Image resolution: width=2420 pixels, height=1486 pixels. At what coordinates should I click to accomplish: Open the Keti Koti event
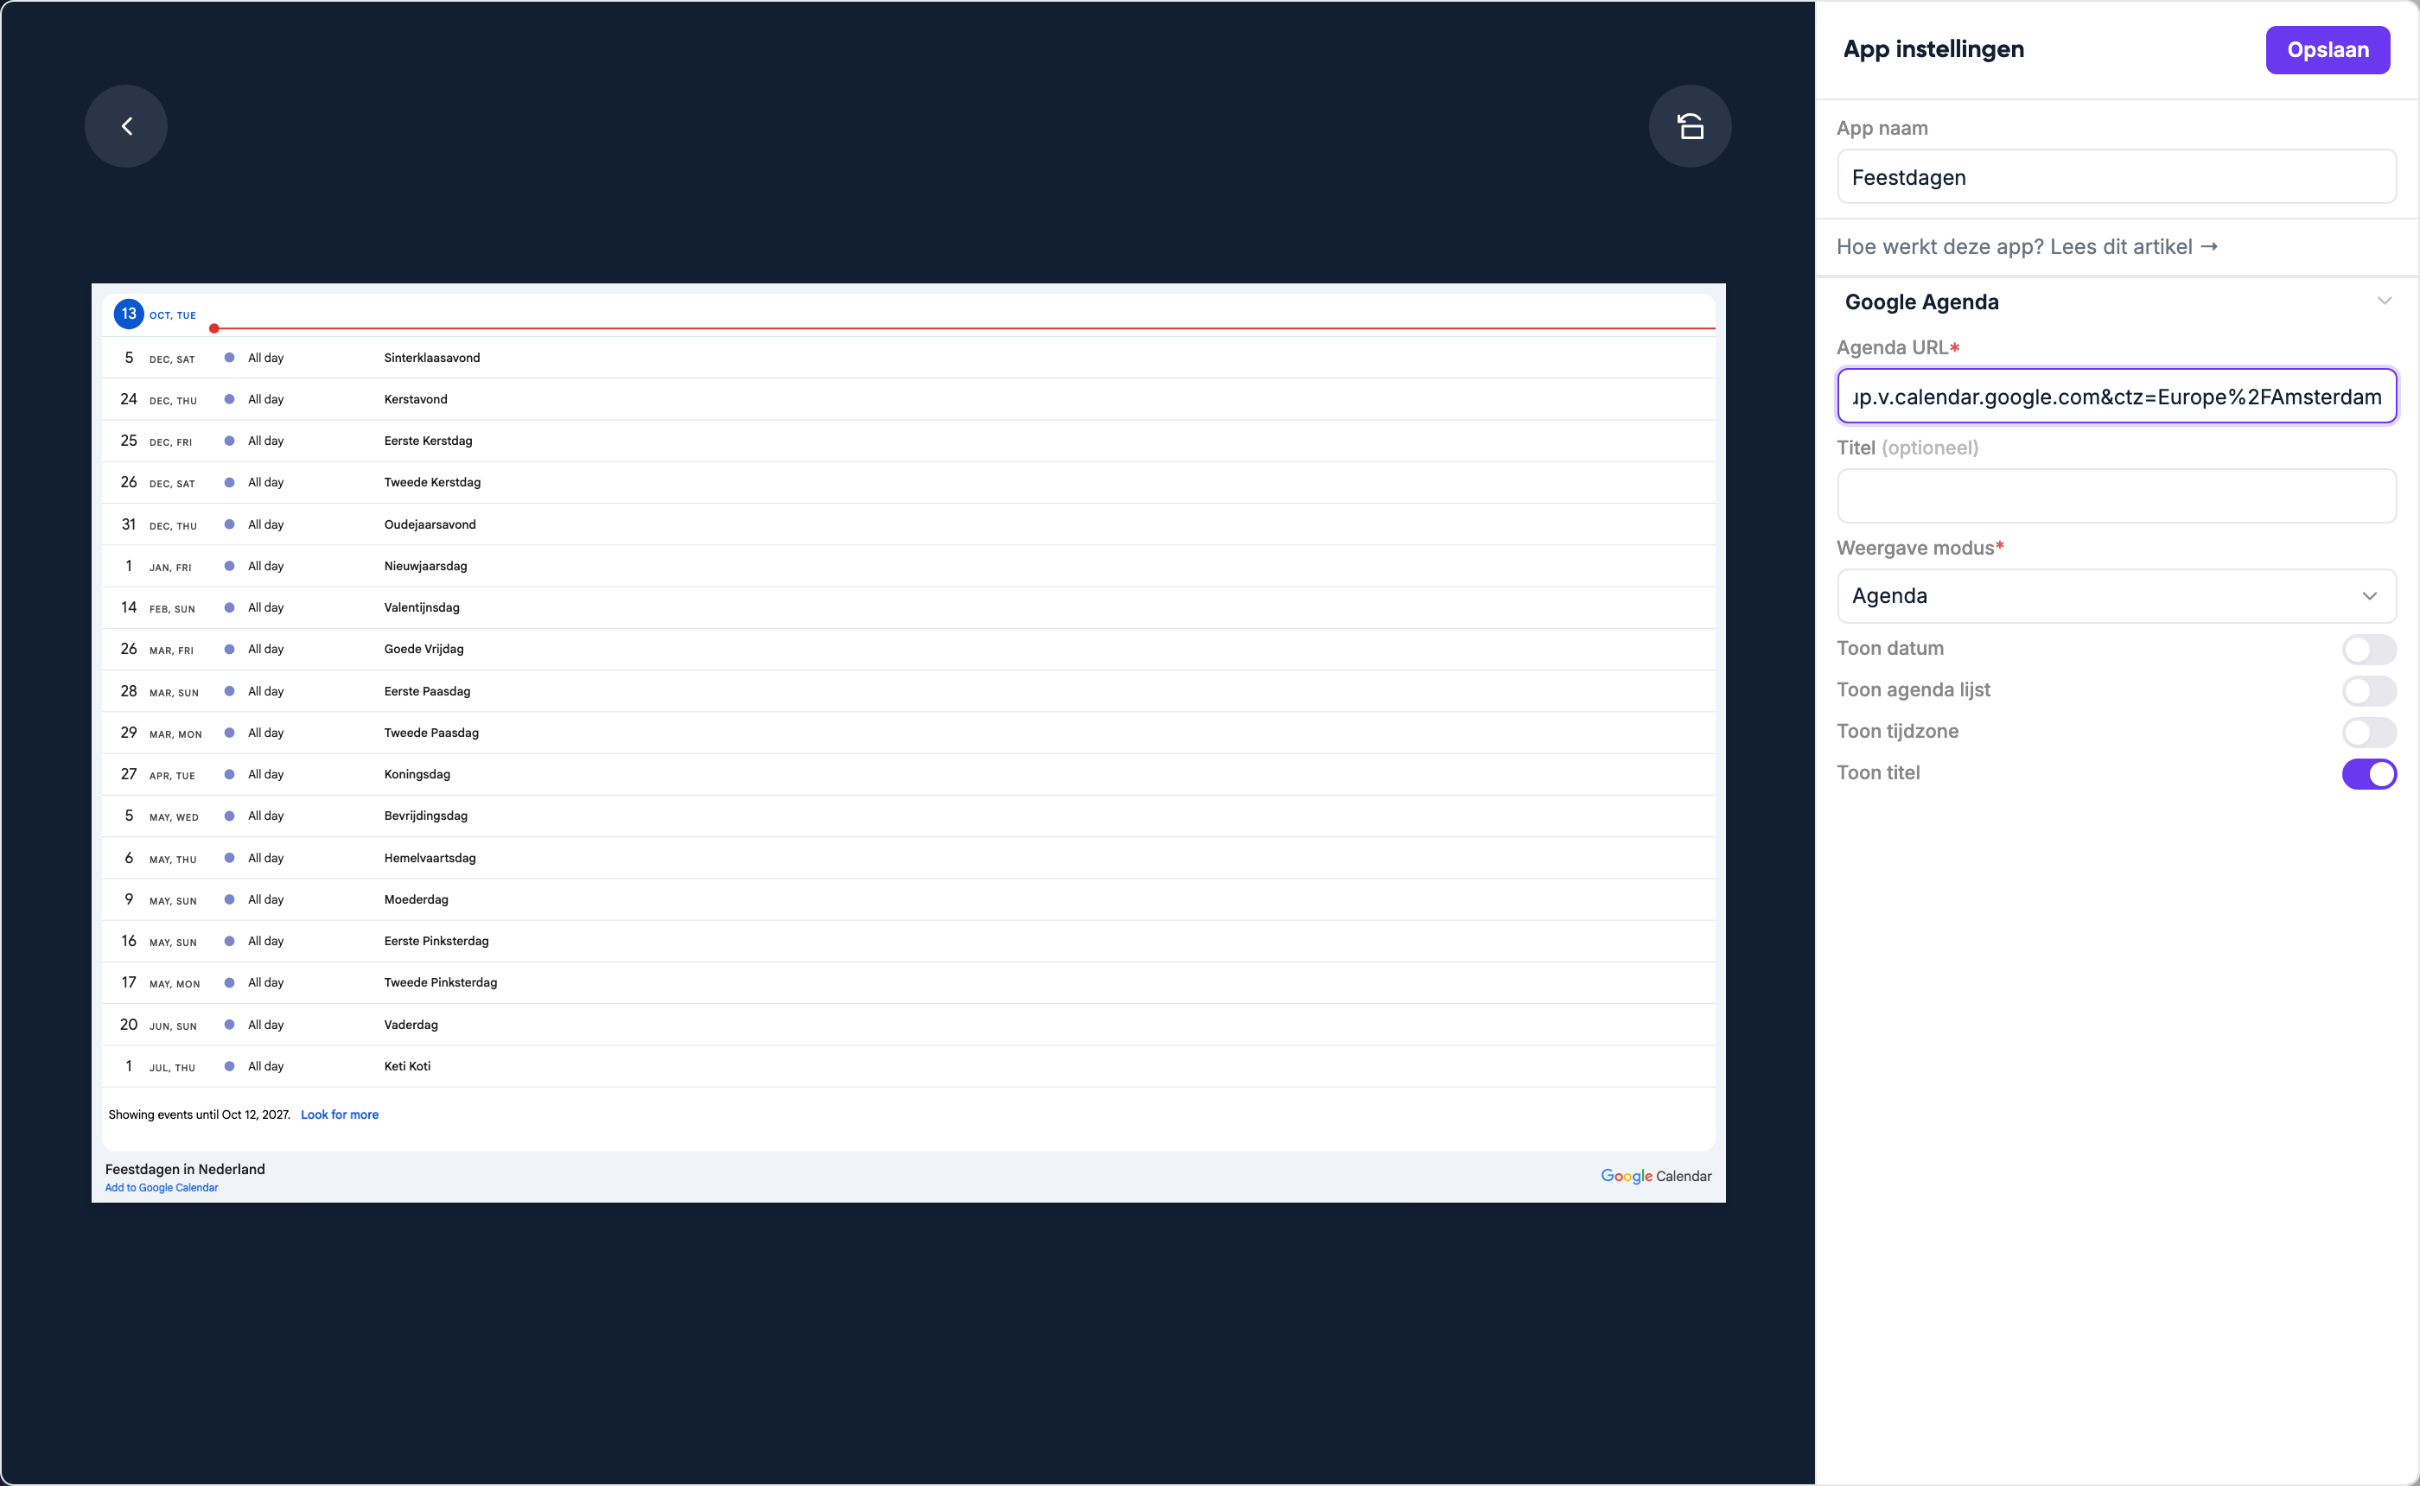coord(407,1065)
